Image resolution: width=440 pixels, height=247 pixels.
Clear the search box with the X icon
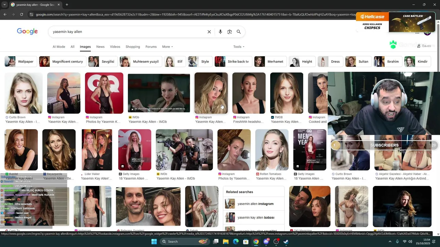209,32
